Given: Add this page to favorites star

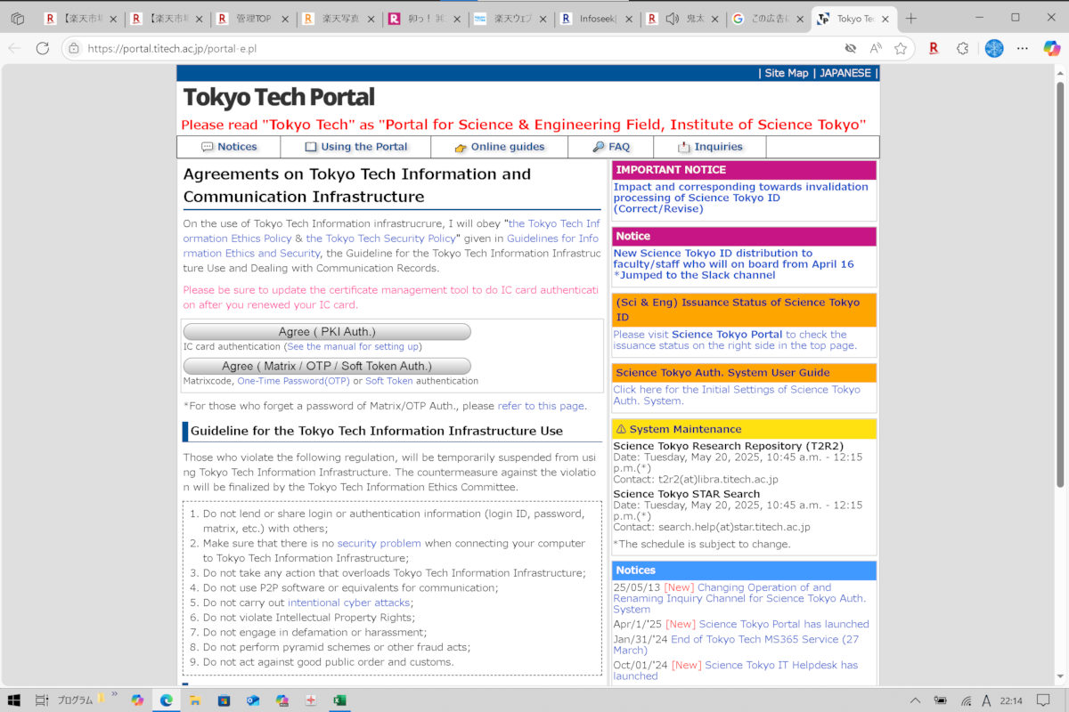Looking at the screenshot, I should 901,48.
